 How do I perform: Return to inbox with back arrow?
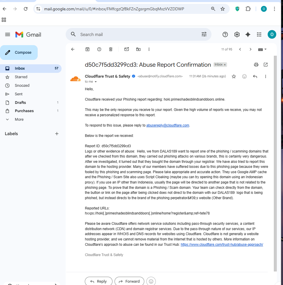point(73,49)
